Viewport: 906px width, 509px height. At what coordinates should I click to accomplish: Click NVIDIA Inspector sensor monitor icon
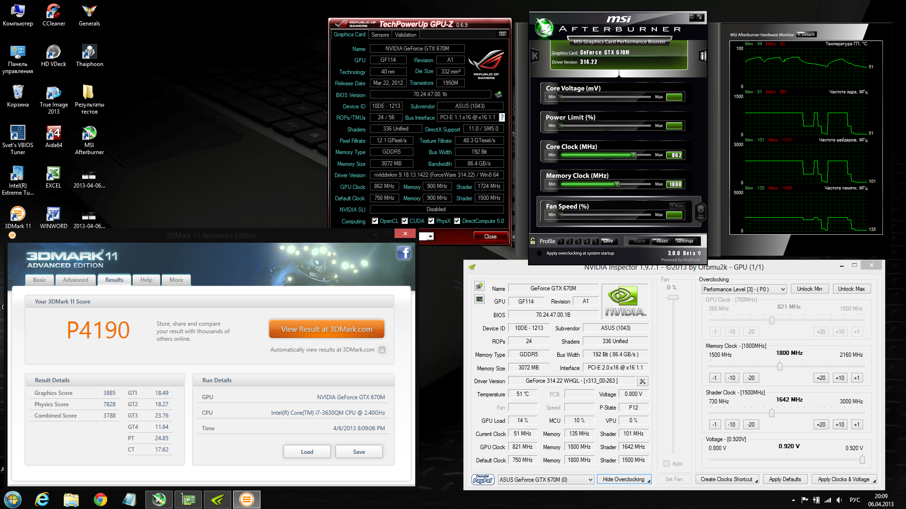479,299
